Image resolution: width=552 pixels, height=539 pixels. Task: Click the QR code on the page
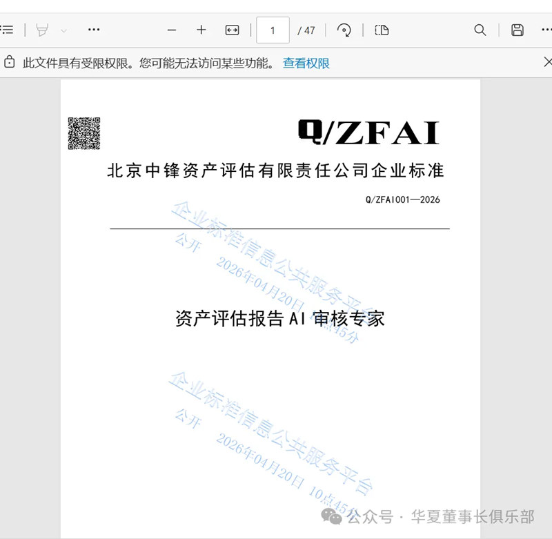[x=83, y=133]
